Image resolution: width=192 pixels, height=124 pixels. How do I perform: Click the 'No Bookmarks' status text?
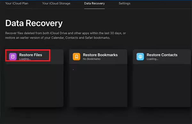pyautogui.click(x=92, y=59)
